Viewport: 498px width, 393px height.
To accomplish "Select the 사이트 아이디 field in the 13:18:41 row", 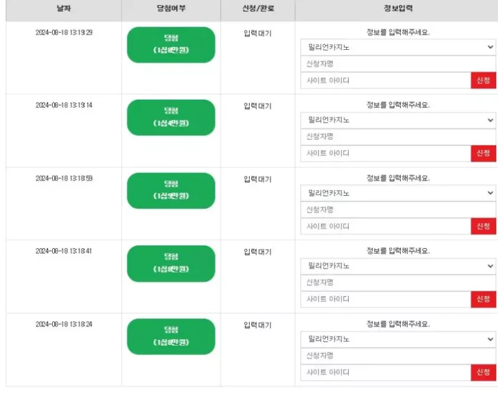I will [385, 299].
